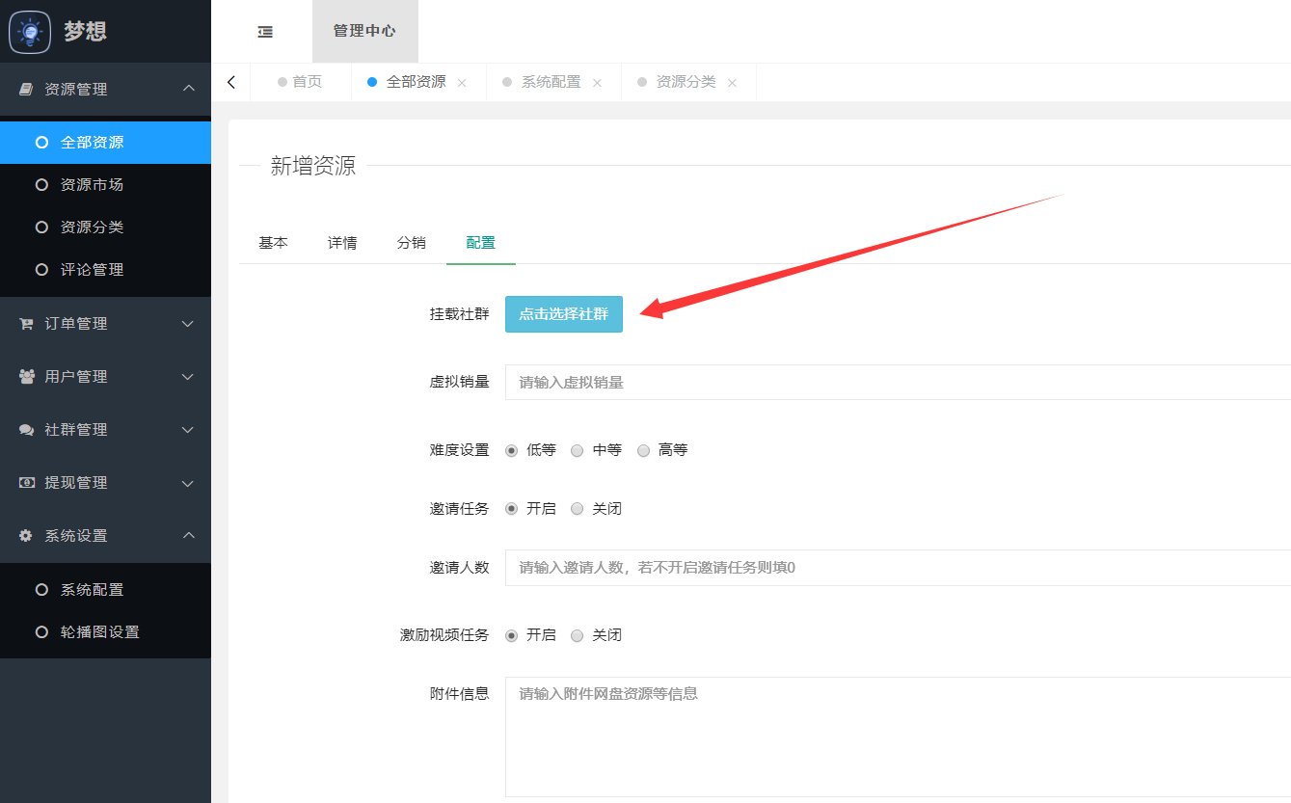Select 高等 difficulty radio
This screenshot has width=1291, height=803.
pyautogui.click(x=644, y=450)
